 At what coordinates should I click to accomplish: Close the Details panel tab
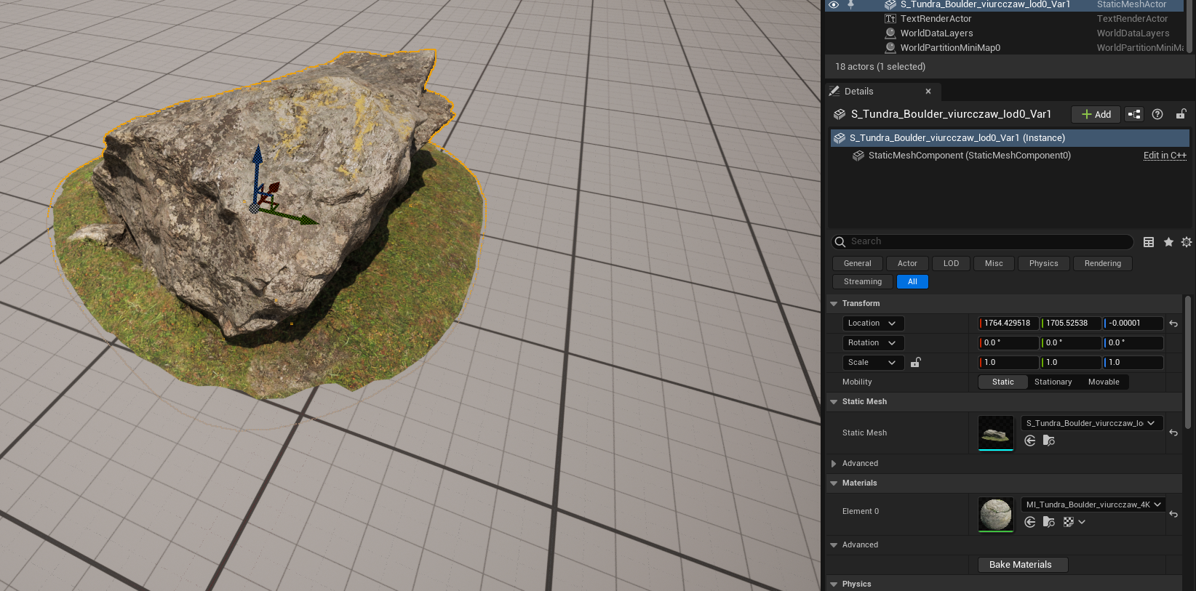coord(928,92)
